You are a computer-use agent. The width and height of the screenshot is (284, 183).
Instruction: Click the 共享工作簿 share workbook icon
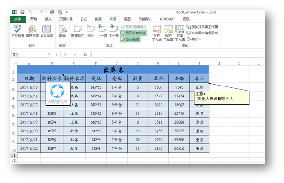180,33
